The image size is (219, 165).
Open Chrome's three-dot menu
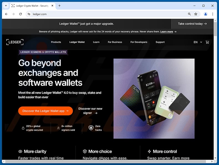213,14
